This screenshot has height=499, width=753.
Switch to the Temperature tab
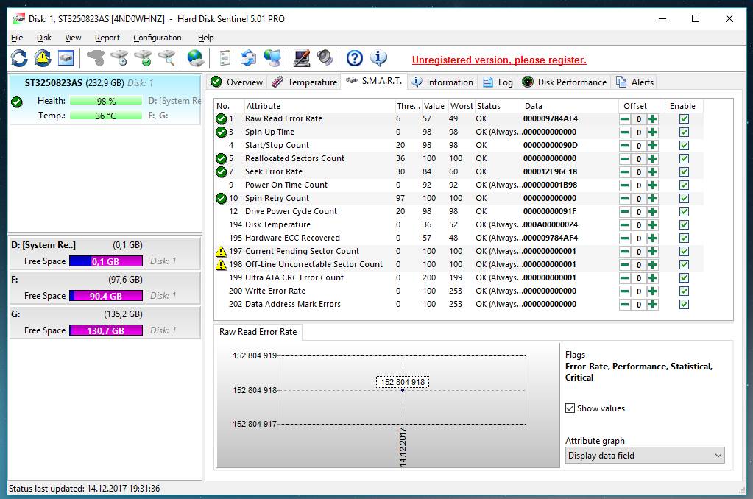304,82
